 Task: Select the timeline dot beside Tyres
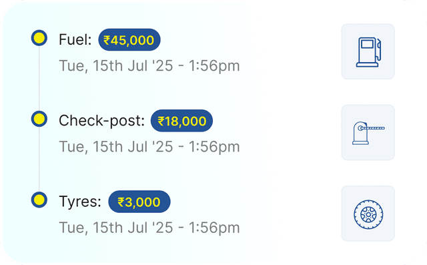point(39,200)
